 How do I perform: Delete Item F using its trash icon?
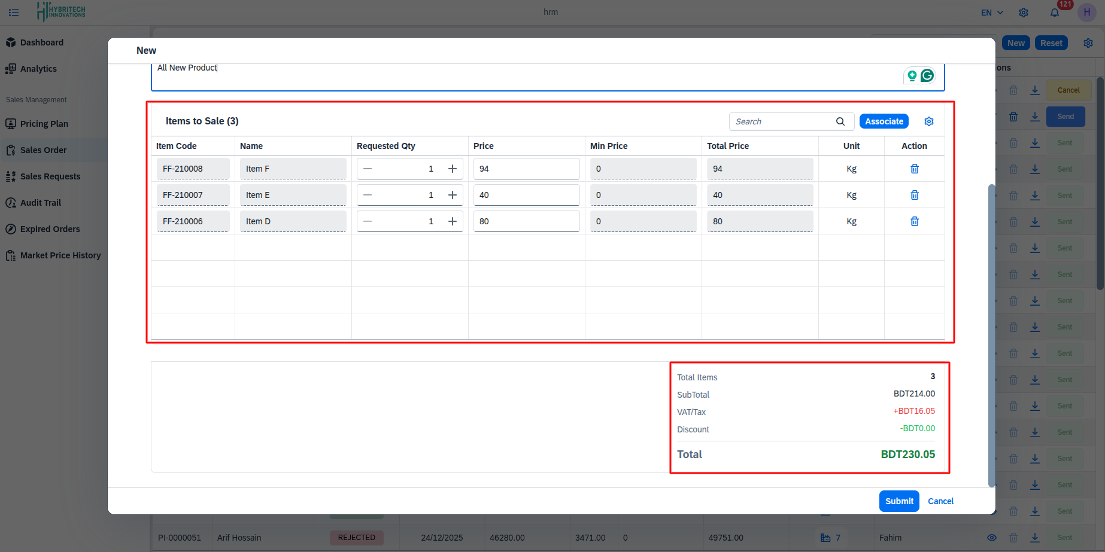click(x=914, y=168)
